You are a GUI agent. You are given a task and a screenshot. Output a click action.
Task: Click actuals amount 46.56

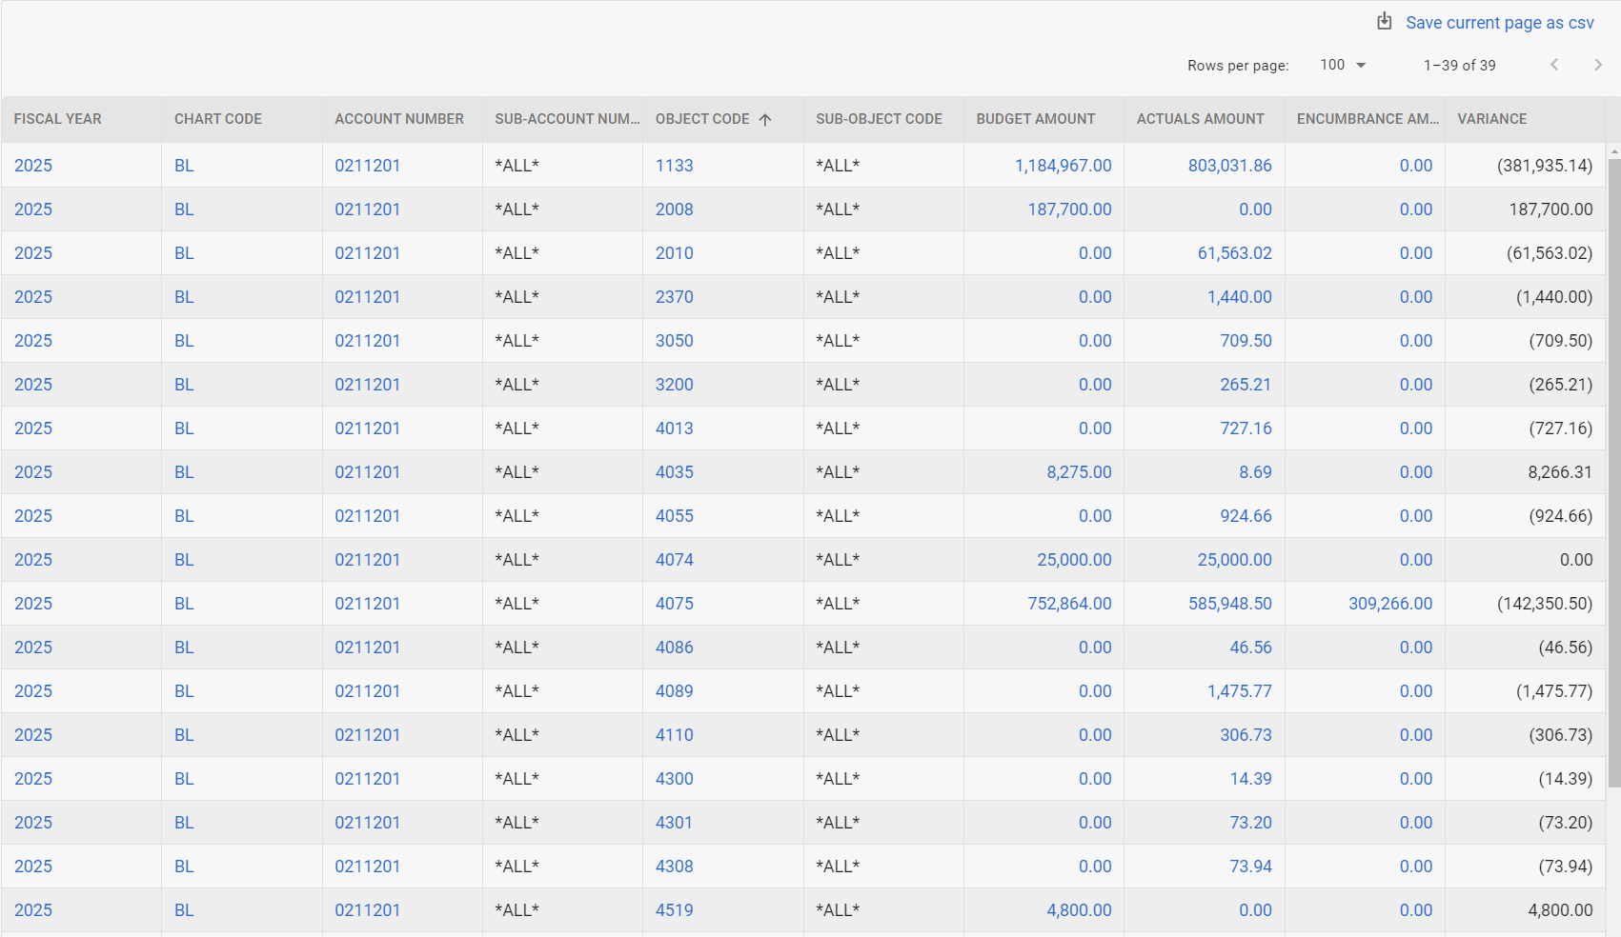[1250, 648]
